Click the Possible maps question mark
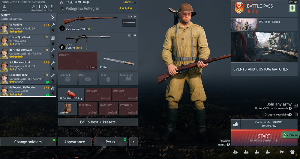 [228, 145]
